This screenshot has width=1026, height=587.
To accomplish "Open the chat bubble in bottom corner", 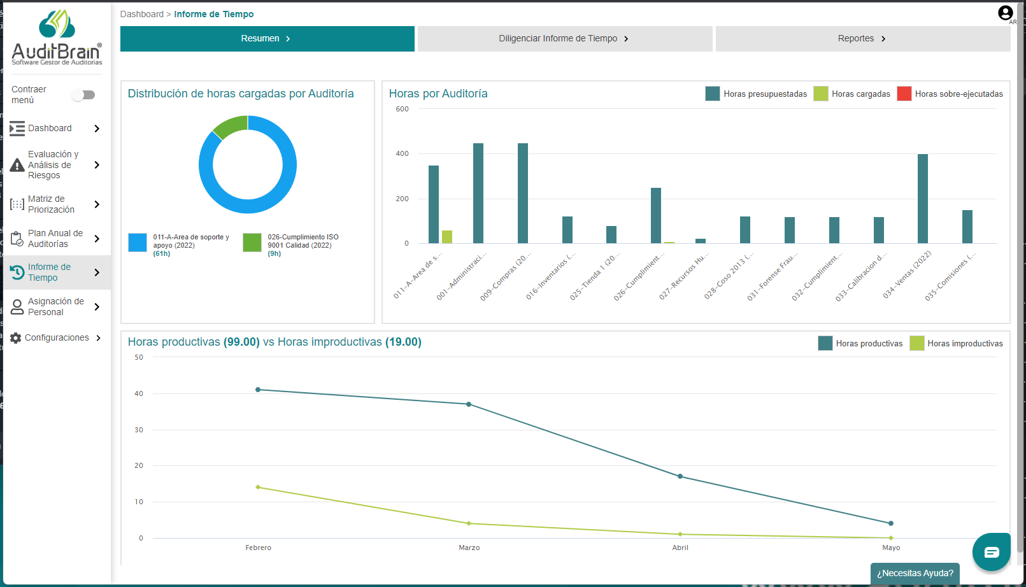I will (x=991, y=551).
